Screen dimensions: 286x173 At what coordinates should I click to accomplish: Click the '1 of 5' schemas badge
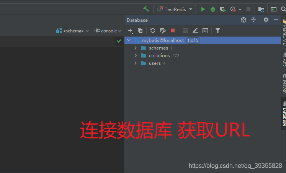[x=193, y=40]
